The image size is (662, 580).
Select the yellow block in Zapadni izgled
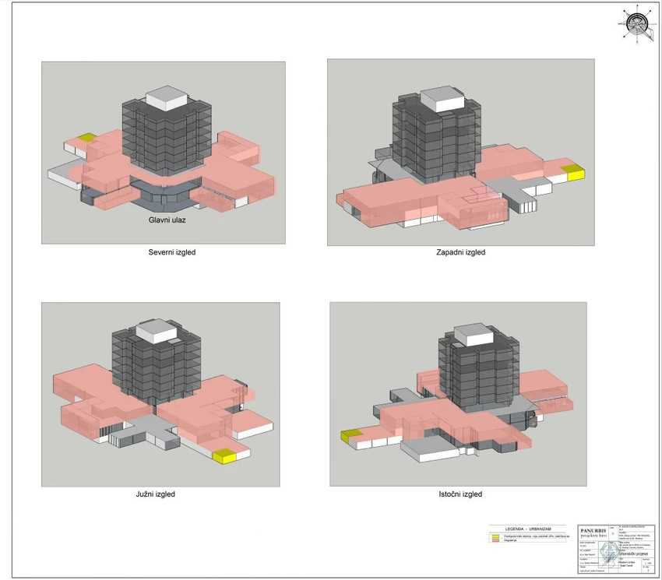click(x=573, y=172)
